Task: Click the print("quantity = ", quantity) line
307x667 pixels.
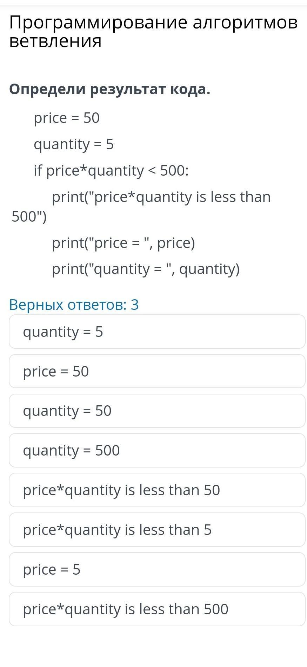Action: [146, 269]
